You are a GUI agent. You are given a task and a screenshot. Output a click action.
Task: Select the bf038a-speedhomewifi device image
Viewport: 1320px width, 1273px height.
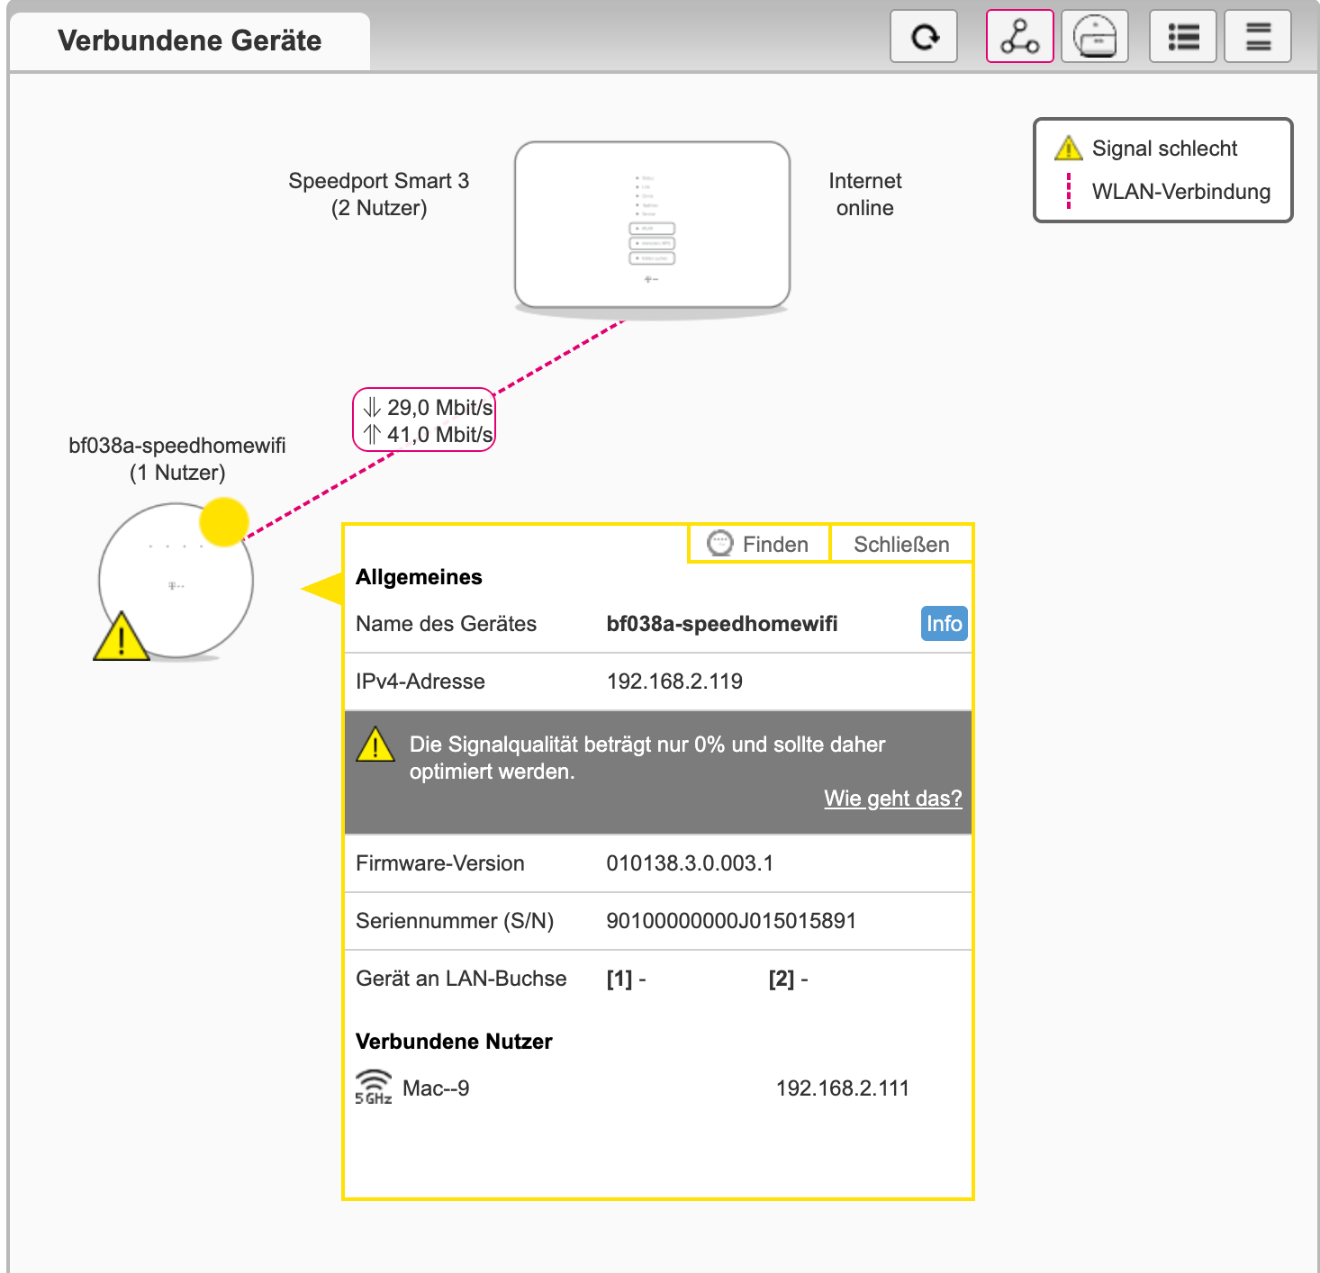click(x=176, y=581)
